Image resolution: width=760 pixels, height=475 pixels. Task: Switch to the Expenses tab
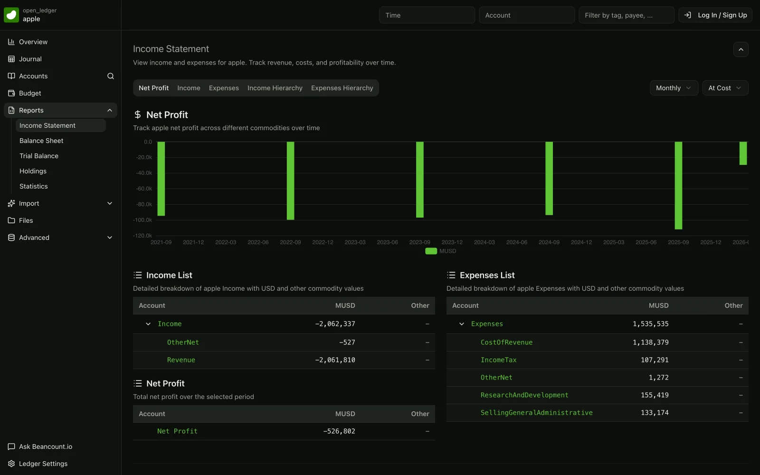(224, 88)
